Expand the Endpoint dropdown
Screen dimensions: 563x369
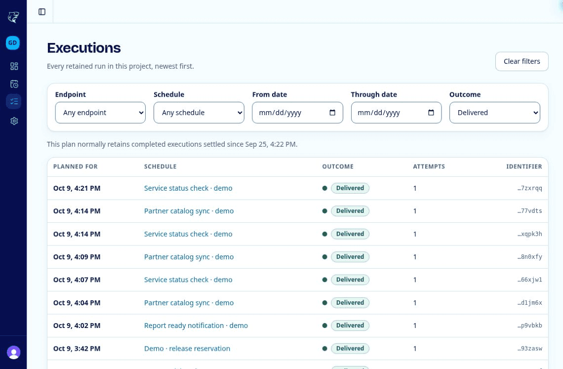point(100,113)
